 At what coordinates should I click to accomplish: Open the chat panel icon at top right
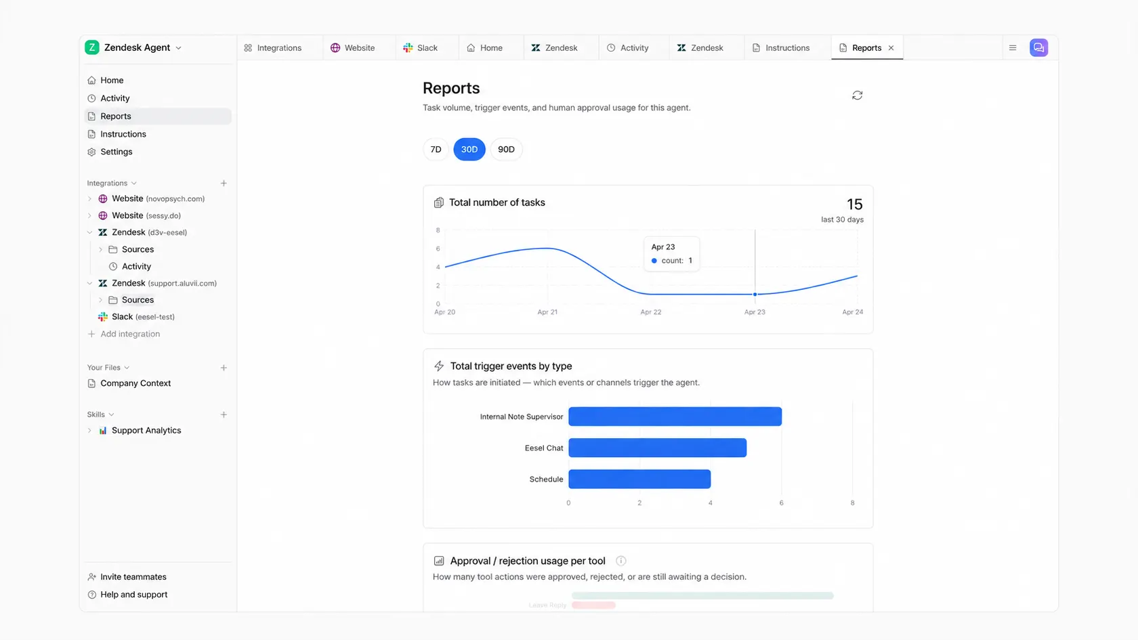(1038, 48)
